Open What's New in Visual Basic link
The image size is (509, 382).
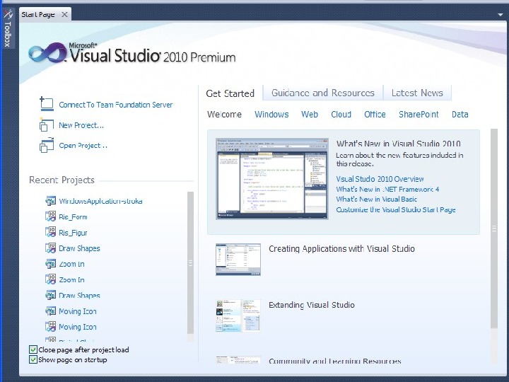coord(377,199)
